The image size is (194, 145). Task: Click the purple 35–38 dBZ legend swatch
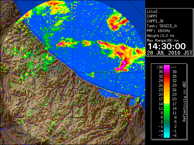coord(167,72)
